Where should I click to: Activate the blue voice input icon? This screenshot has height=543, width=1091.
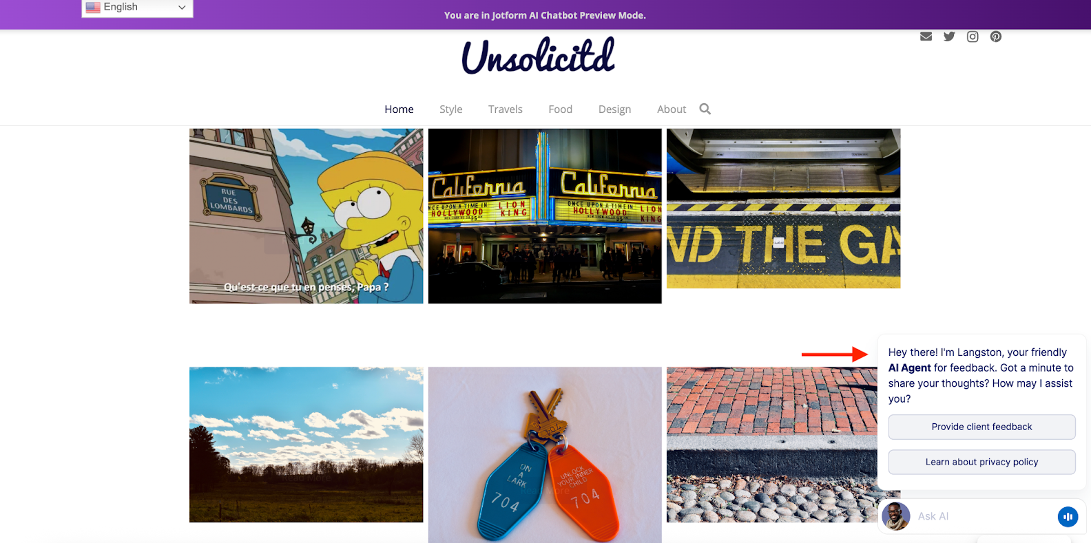pyautogui.click(x=1068, y=516)
